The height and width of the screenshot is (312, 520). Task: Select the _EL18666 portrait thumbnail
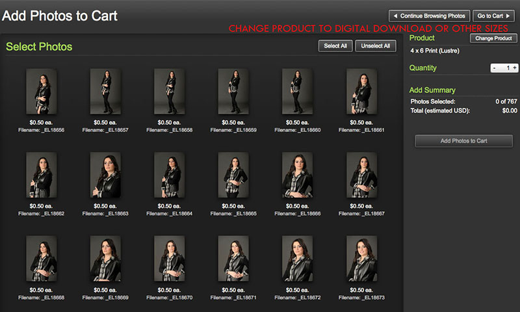click(x=297, y=175)
